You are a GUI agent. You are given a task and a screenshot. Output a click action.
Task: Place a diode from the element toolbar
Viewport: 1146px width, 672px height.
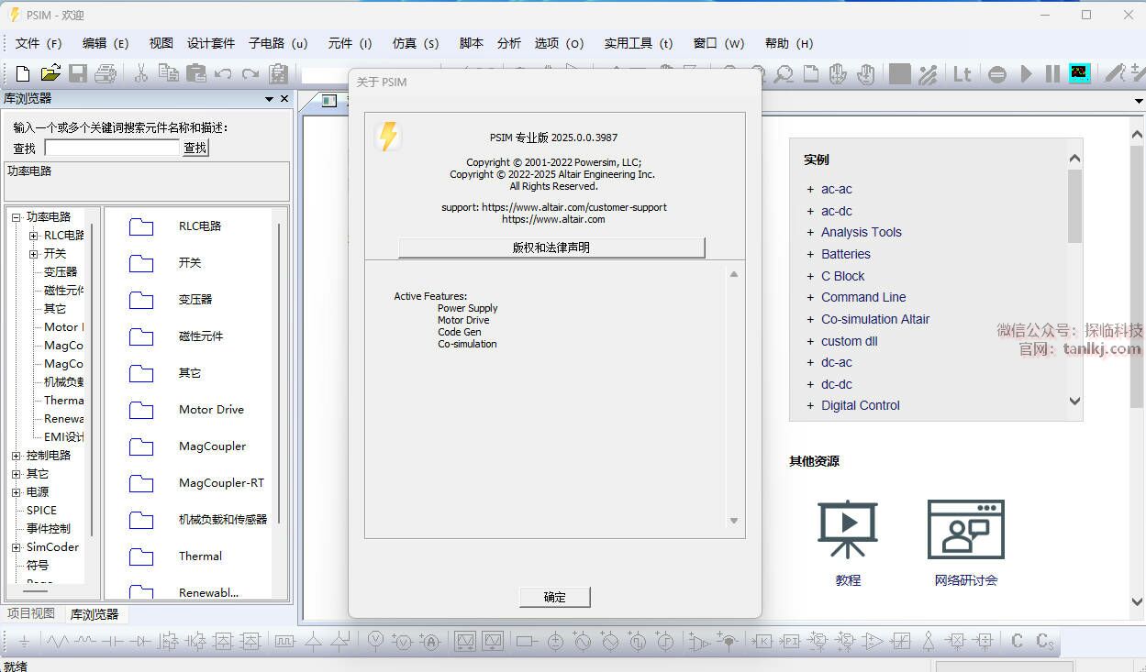(x=140, y=642)
